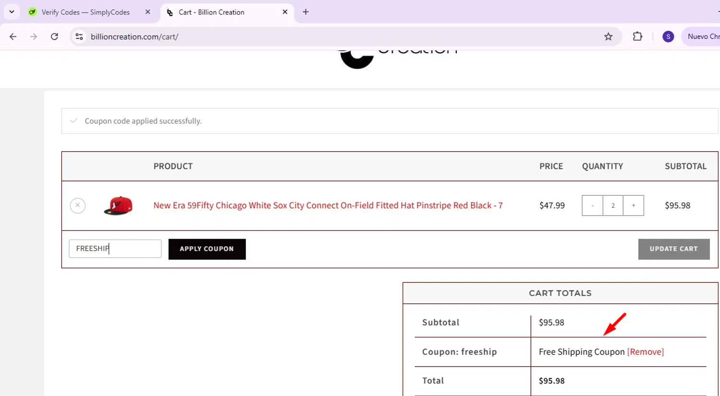Click the 'Coupon code applied successfully.' message
The image size is (720, 396).
point(143,121)
